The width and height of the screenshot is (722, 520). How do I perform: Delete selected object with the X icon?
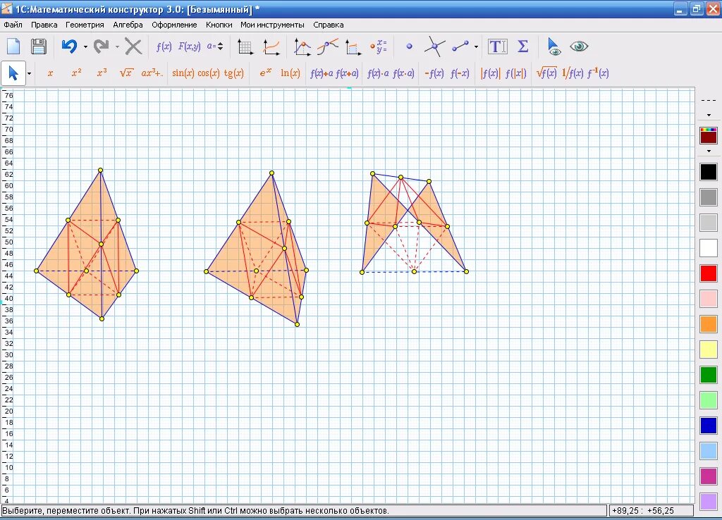pyautogui.click(x=133, y=47)
